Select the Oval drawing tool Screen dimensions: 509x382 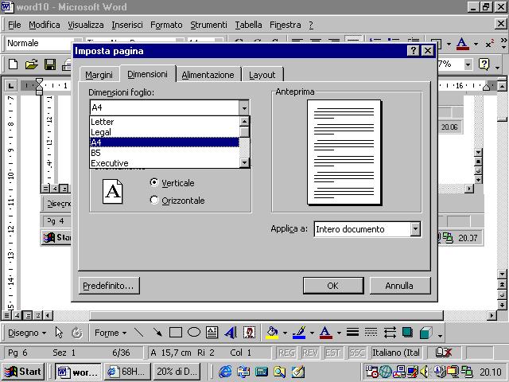(194, 333)
